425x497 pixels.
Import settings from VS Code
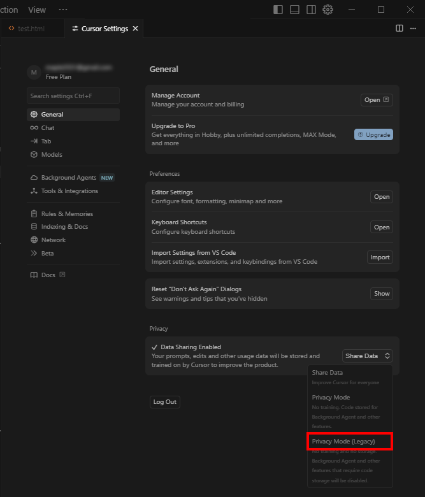380,257
